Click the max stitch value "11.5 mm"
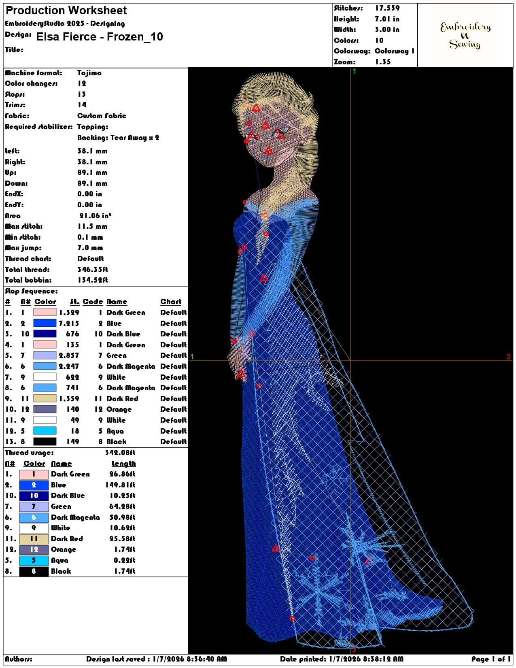This screenshot has width=516, height=668. point(92,226)
